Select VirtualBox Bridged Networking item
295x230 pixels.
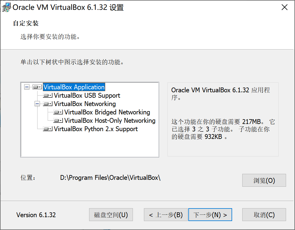107,112
